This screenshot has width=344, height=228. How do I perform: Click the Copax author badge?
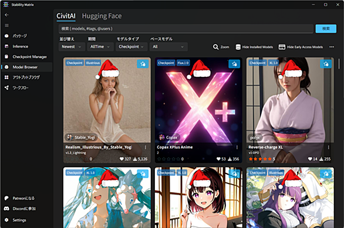[x=168, y=137]
